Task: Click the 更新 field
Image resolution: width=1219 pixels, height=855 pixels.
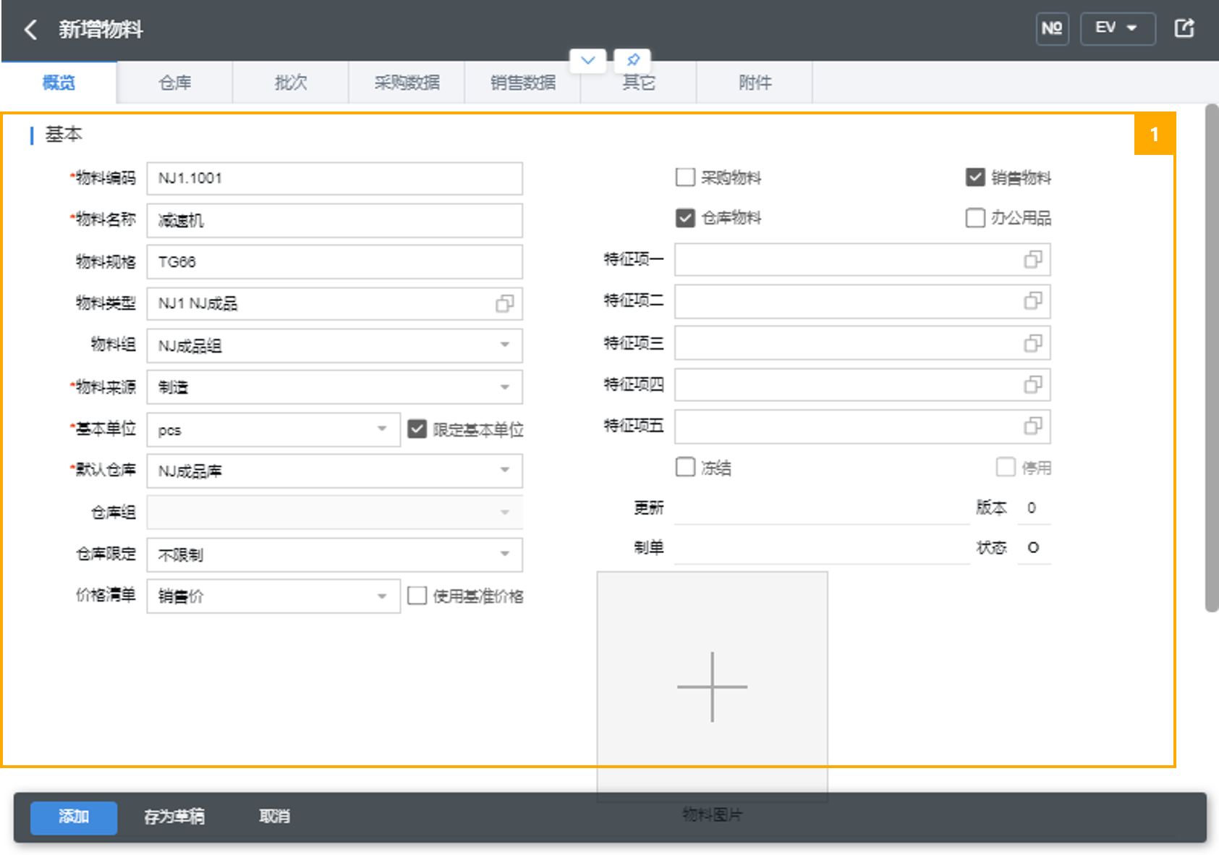Action: (822, 507)
